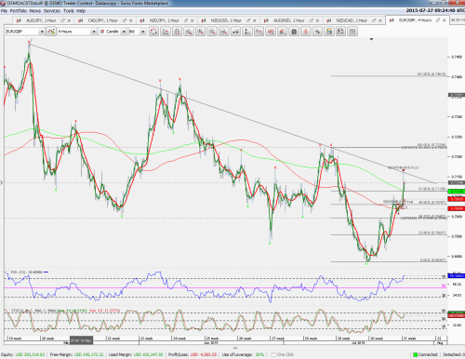Open the Bid price side dropdown
The height and width of the screenshot is (359, 465).
click(137, 32)
